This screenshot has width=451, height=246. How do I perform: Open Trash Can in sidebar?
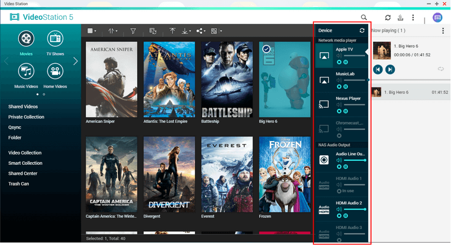pos(19,184)
